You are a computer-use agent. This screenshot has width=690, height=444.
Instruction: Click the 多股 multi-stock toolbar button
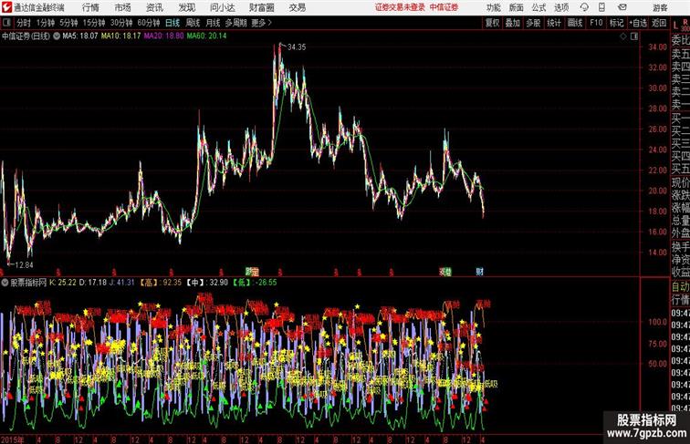click(533, 23)
